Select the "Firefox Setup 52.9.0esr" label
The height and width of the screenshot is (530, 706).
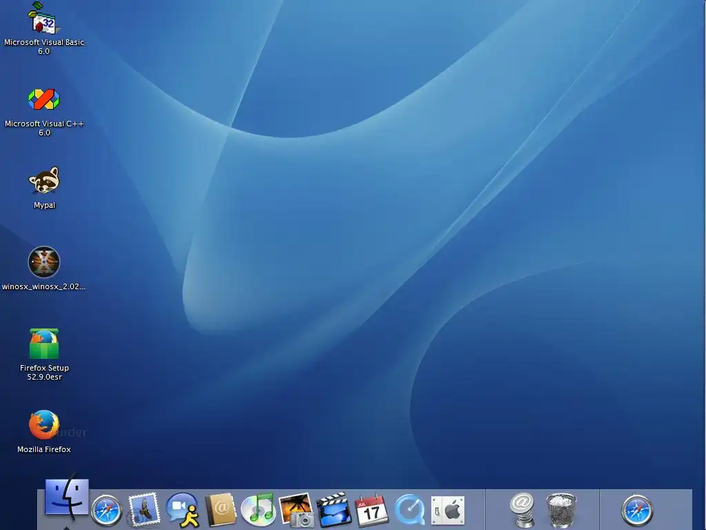pyautogui.click(x=44, y=372)
